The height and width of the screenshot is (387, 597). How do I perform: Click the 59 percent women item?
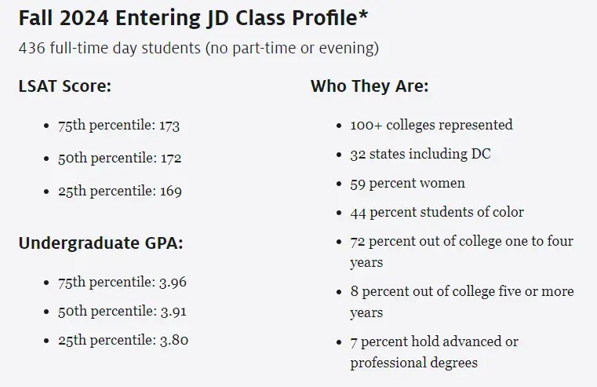[x=407, y=183]
